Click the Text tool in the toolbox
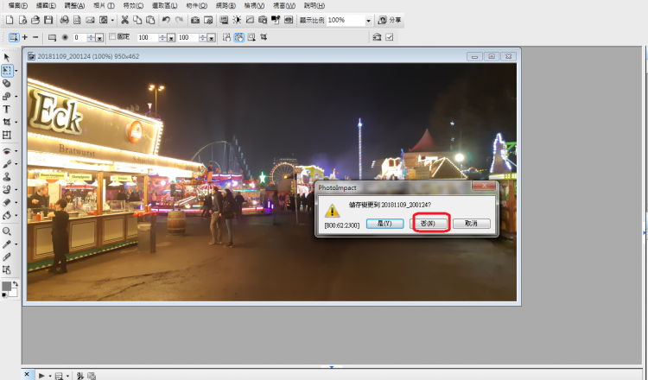Screen dimensions: 648x380 7,110
